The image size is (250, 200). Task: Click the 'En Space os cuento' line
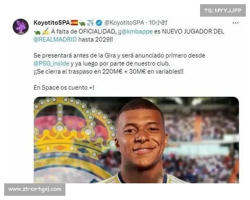tap(64, 87)
